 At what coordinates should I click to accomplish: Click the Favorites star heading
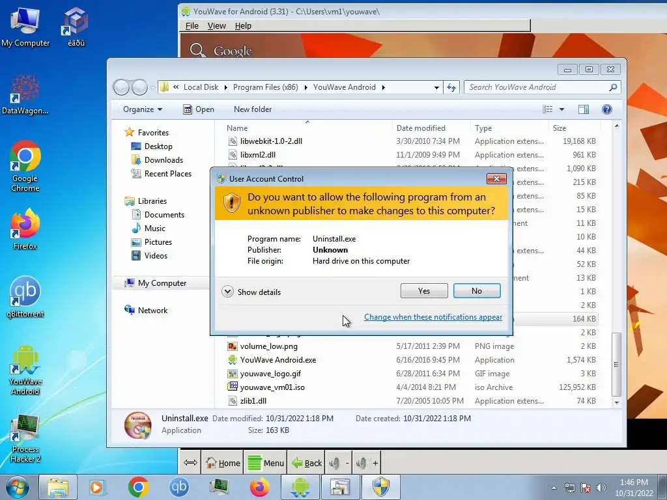[147, 133]
